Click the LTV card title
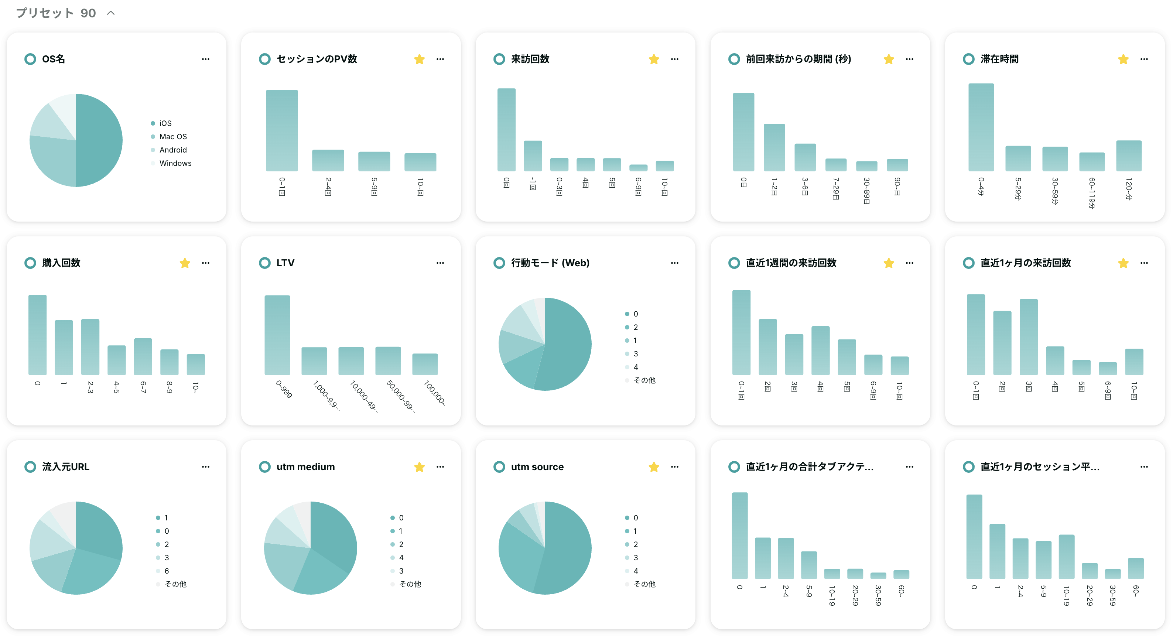Viewport: 1173px width, 636px height. 285,263
